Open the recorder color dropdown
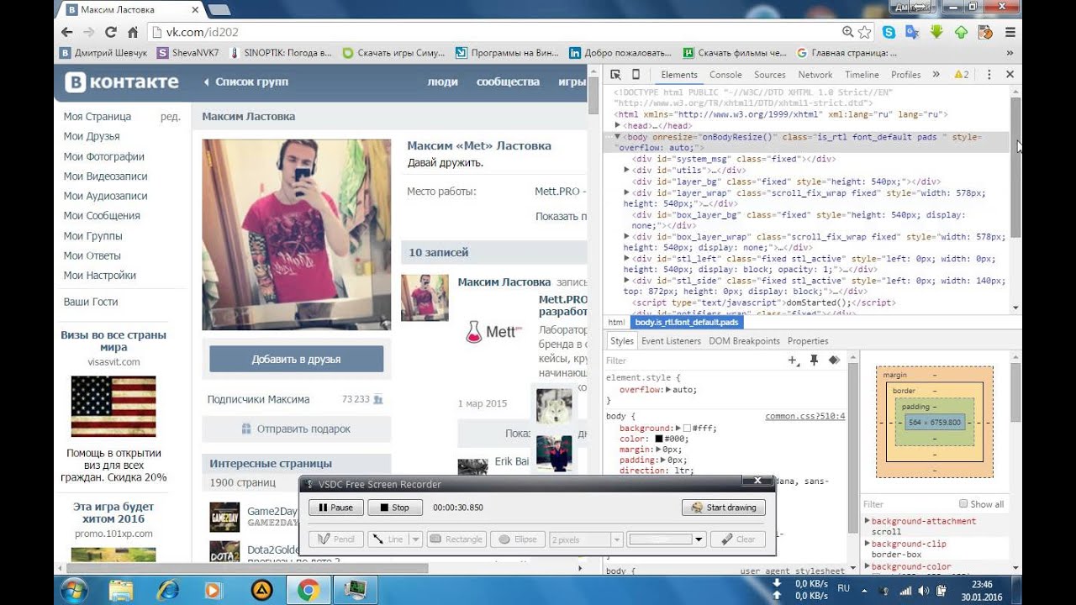Viewport: 1076px width, 605px height. (x=699, y=539)
